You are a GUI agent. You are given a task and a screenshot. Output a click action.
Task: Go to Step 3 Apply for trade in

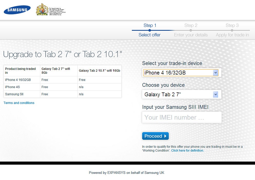tap(232, 30)
